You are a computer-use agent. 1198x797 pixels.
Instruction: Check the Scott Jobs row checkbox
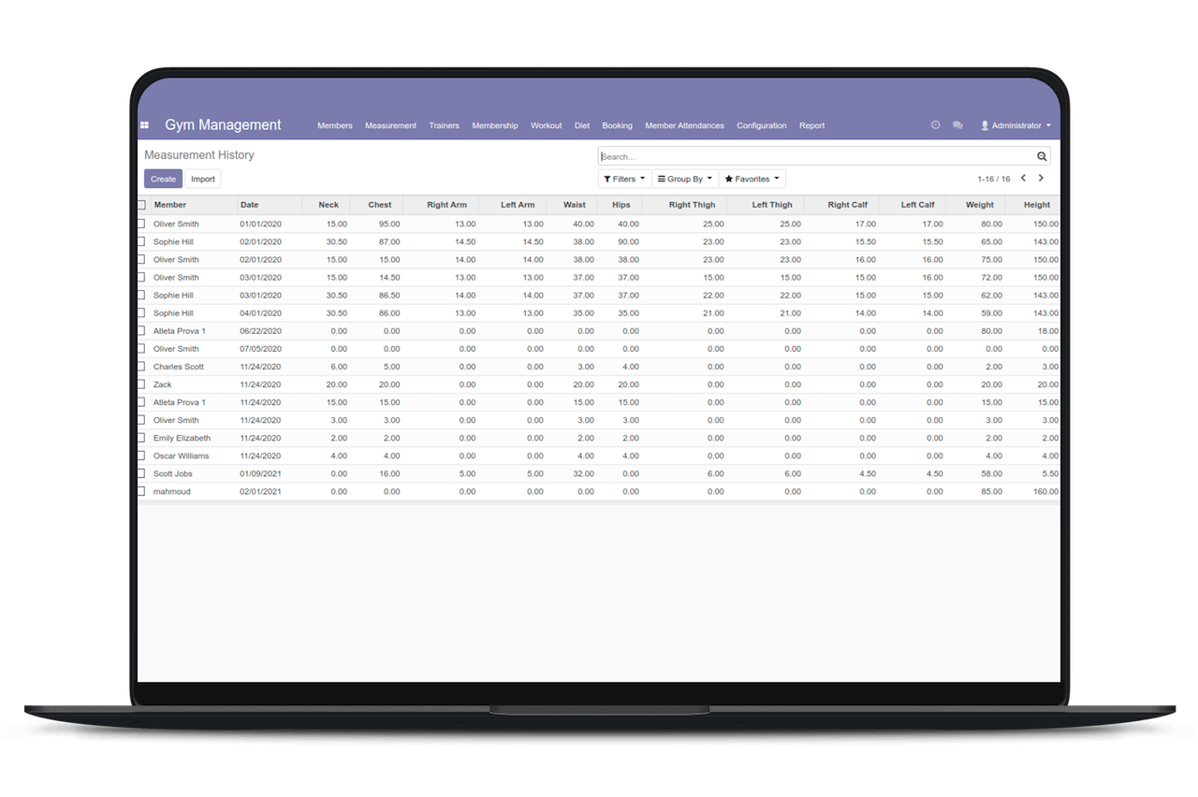141,473
